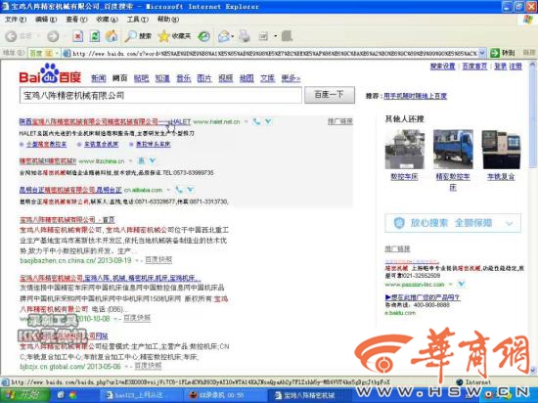
Task: Switch to Baidu 新闻 tab
Action: (99, 78)
